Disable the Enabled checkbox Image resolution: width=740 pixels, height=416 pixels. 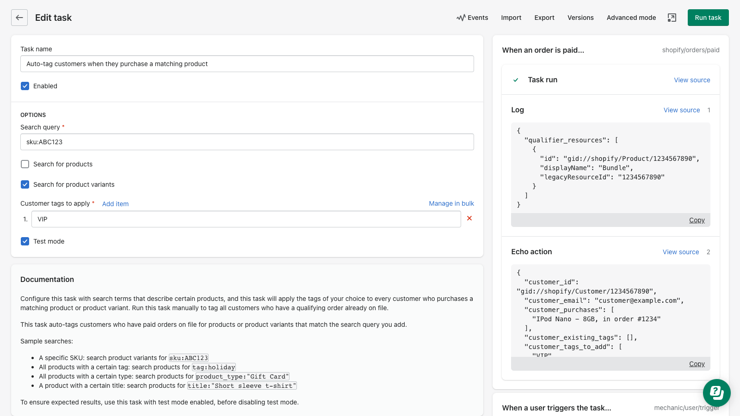[25, 86]
